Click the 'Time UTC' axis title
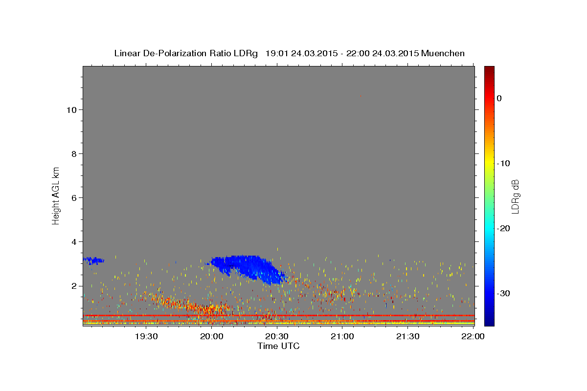 tap(278, 346)
